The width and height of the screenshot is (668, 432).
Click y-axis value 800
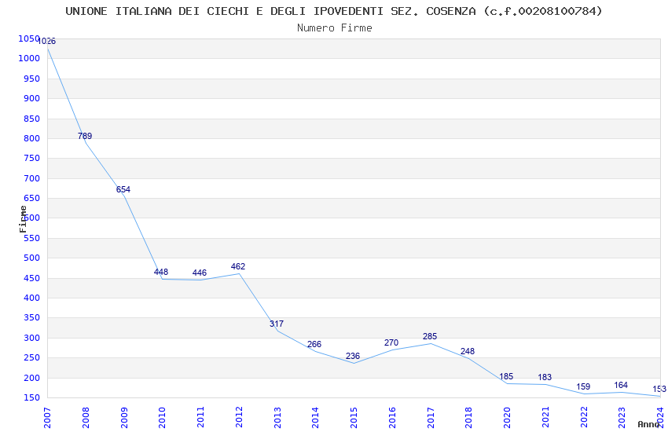point(31,138)
